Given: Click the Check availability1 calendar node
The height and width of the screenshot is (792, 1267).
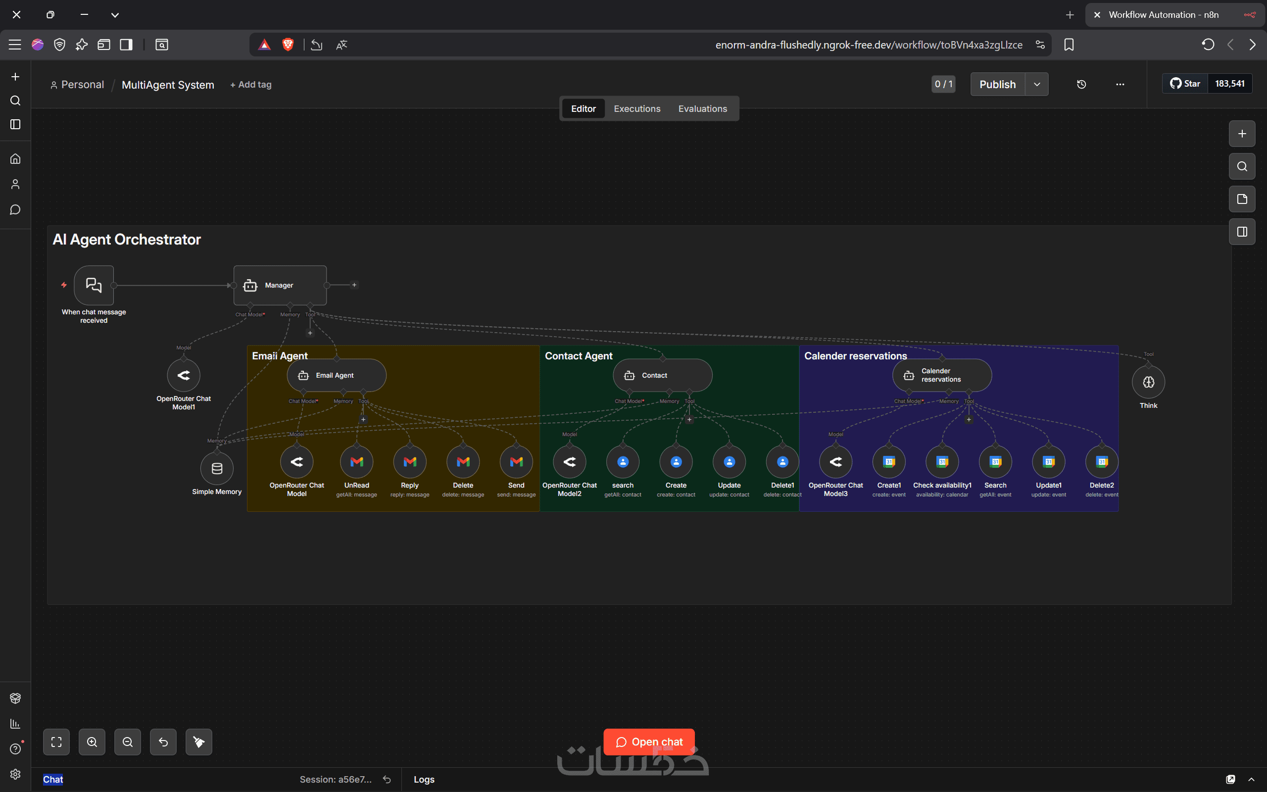Looking at the screenshot, I should (942, 462).
